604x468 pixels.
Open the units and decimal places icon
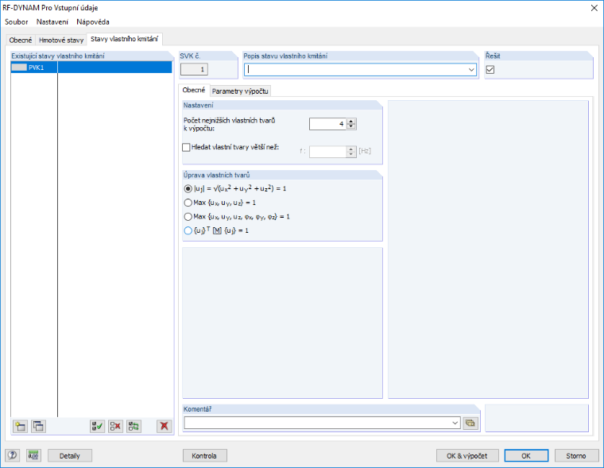[x=33, y=455]
